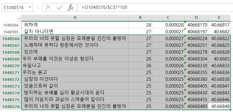Open the Name Box dropdown arrow
The width and height of the screenshot is (233, 112).
point(30,7)
